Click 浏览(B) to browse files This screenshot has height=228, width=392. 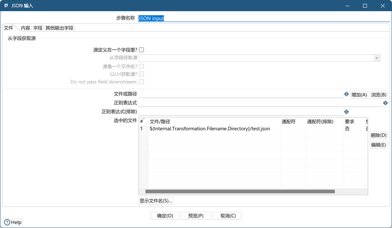(x=379, y=94)
